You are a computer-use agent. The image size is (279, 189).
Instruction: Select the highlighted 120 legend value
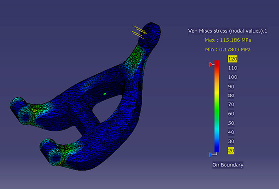pos(233,59)
